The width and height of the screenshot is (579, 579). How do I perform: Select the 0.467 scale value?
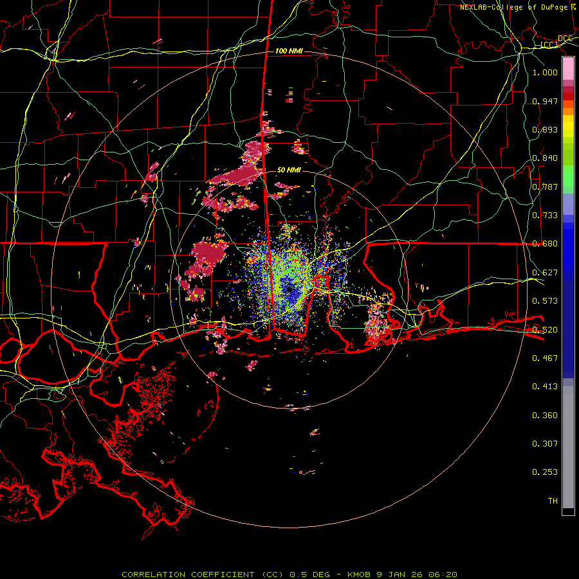click(x=545, y=358)
